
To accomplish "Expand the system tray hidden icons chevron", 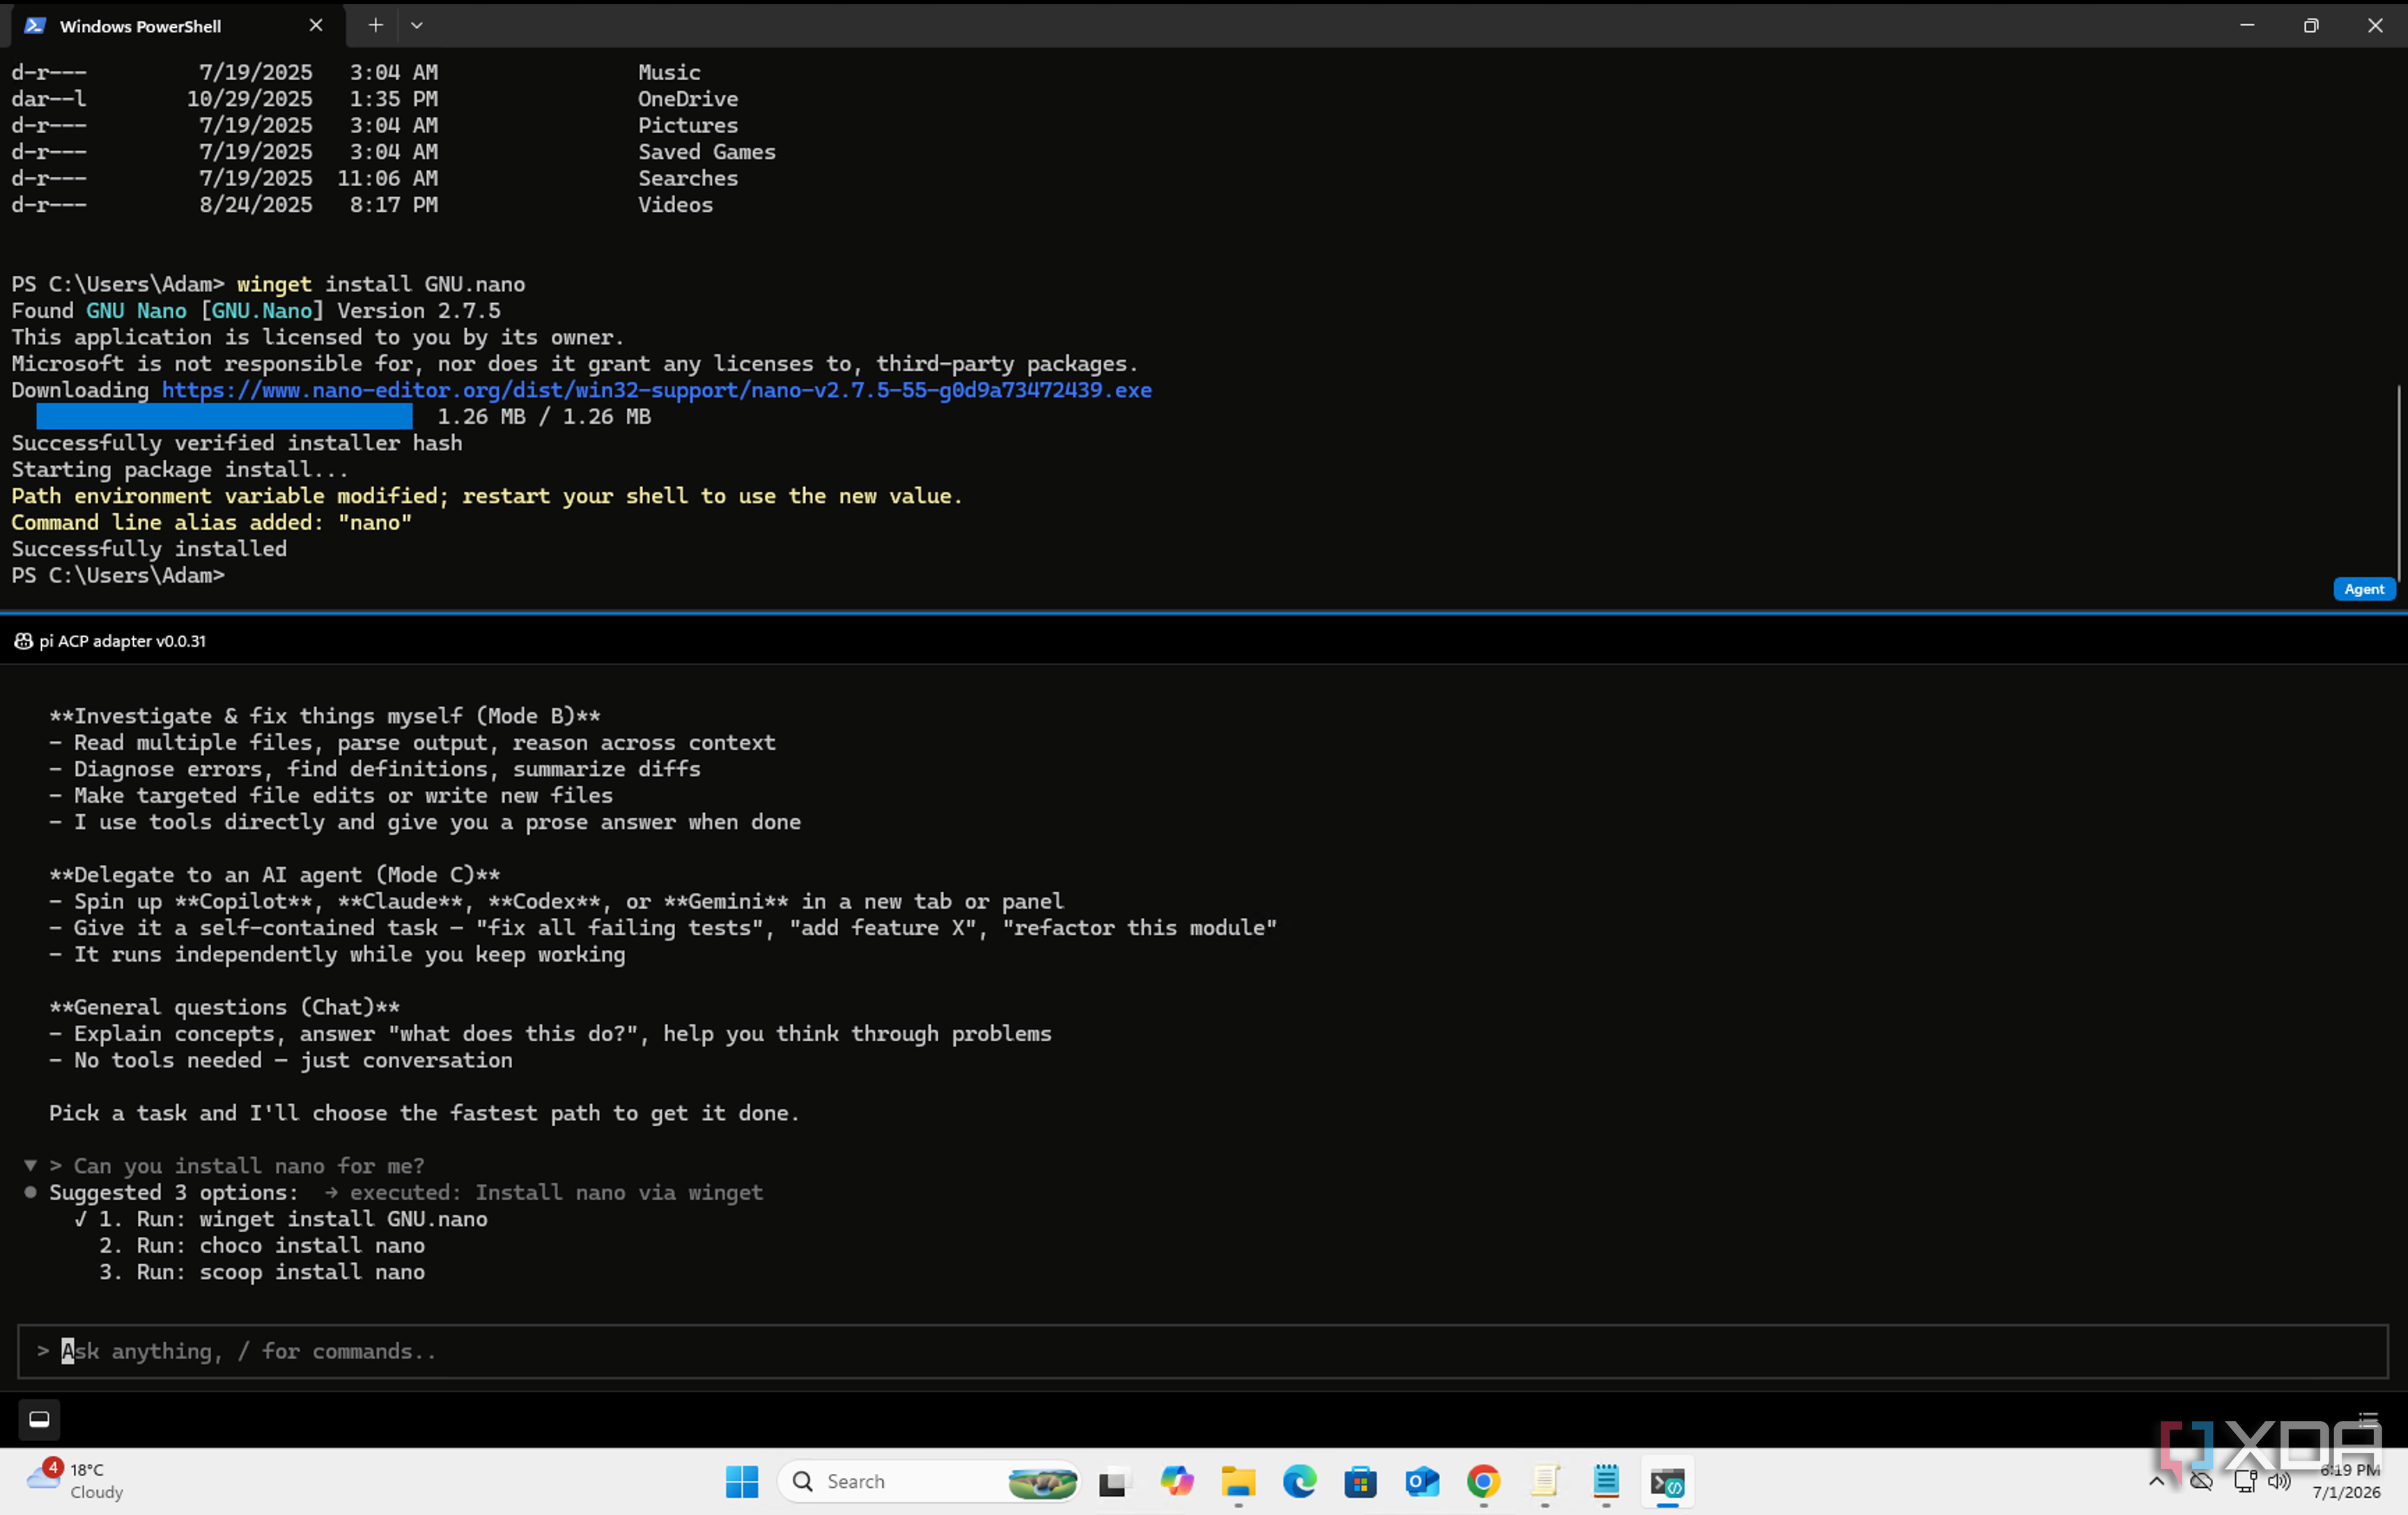I will (2156, 1481).
